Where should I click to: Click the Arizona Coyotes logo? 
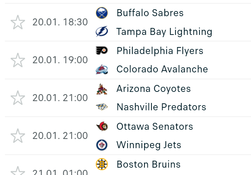pyautogui.click(x=102, y=89)
